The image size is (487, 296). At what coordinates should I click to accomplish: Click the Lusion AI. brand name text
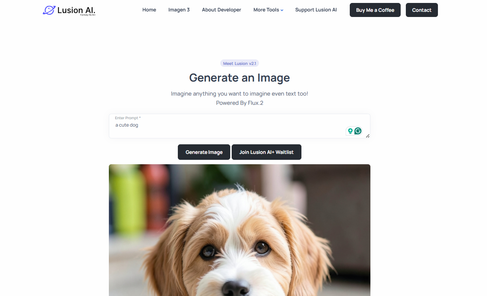coord(76,10)
